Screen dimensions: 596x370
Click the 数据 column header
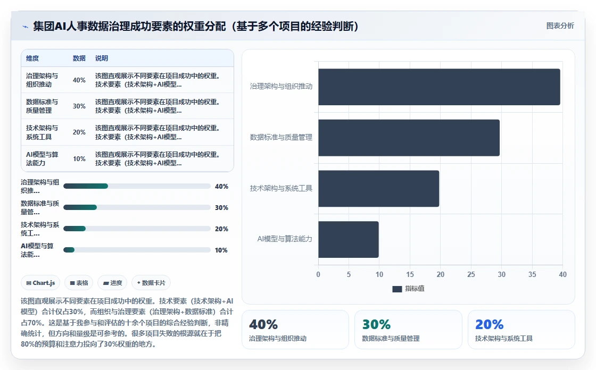tap(79, 58)
